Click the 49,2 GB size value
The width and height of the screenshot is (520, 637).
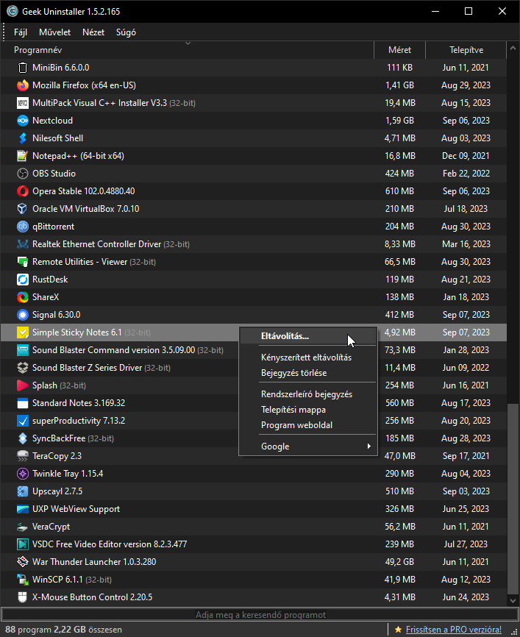coord(399,562)
